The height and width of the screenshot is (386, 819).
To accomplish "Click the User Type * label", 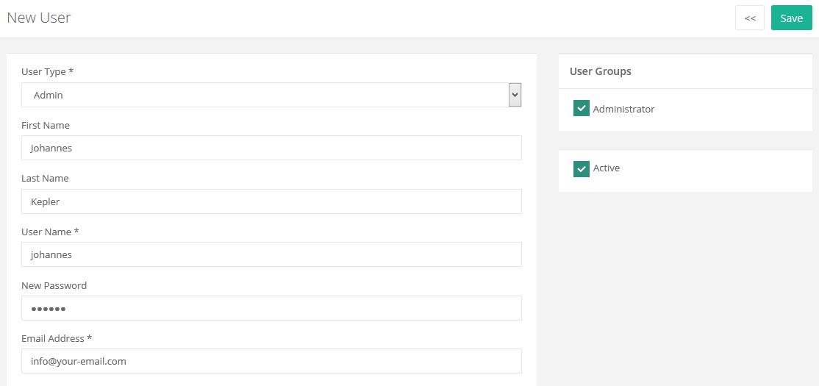I will (48, 71).
